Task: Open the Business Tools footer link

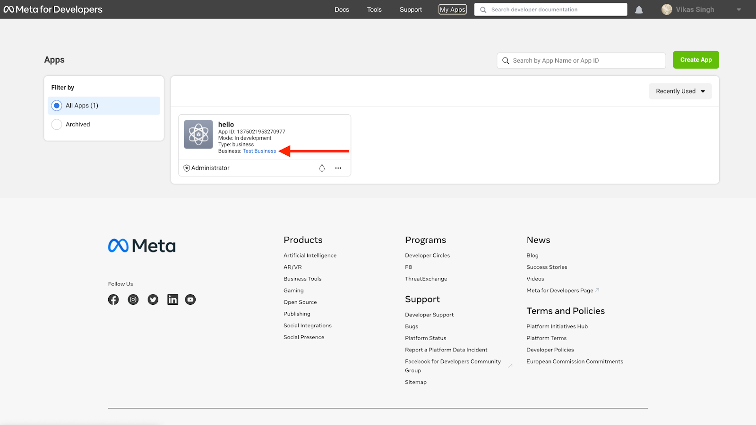Action: [x=302, y=279]
